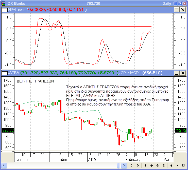The width and height of the screenshot is (188, 170).
Task: Click the upper red 0.6 threshold line
Action: click(83, 26)
